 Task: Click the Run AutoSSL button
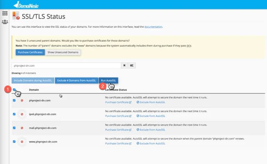coord(108,80)
